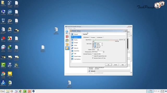This screenshot has width=167, height=93.
Task: Open the General settings category
Action: [x=76, y=34]
